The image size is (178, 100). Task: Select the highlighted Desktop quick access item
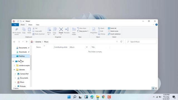21,56
